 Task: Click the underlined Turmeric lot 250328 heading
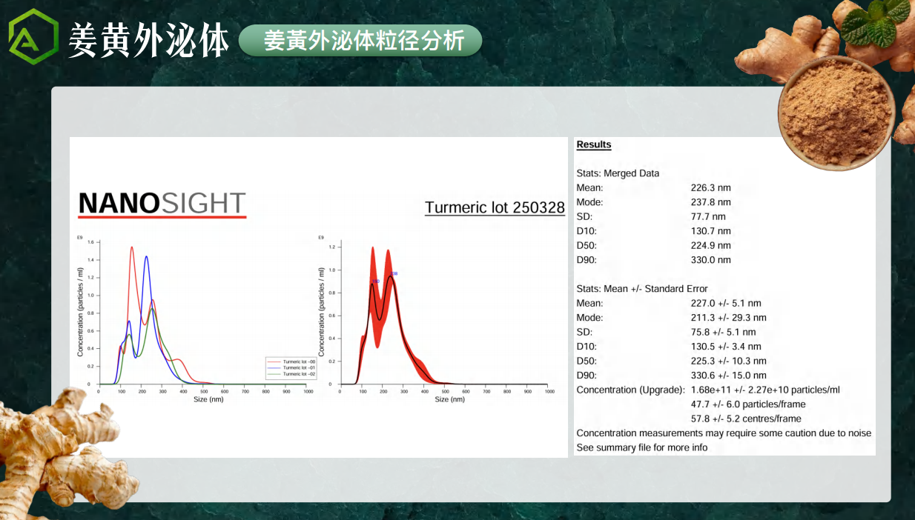point(495,207)
